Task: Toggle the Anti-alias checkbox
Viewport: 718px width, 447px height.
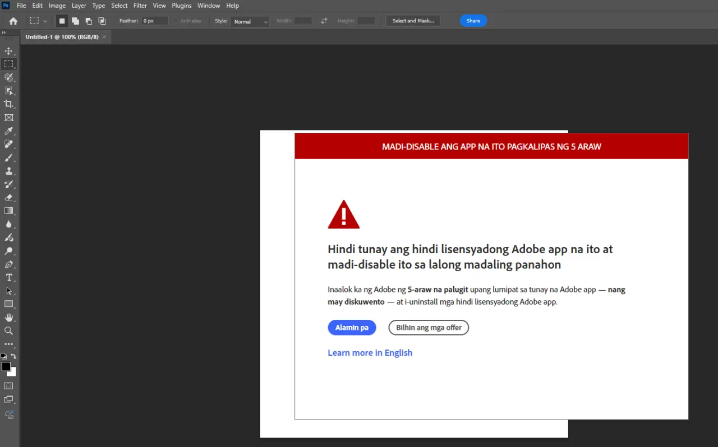Action: 176,21
